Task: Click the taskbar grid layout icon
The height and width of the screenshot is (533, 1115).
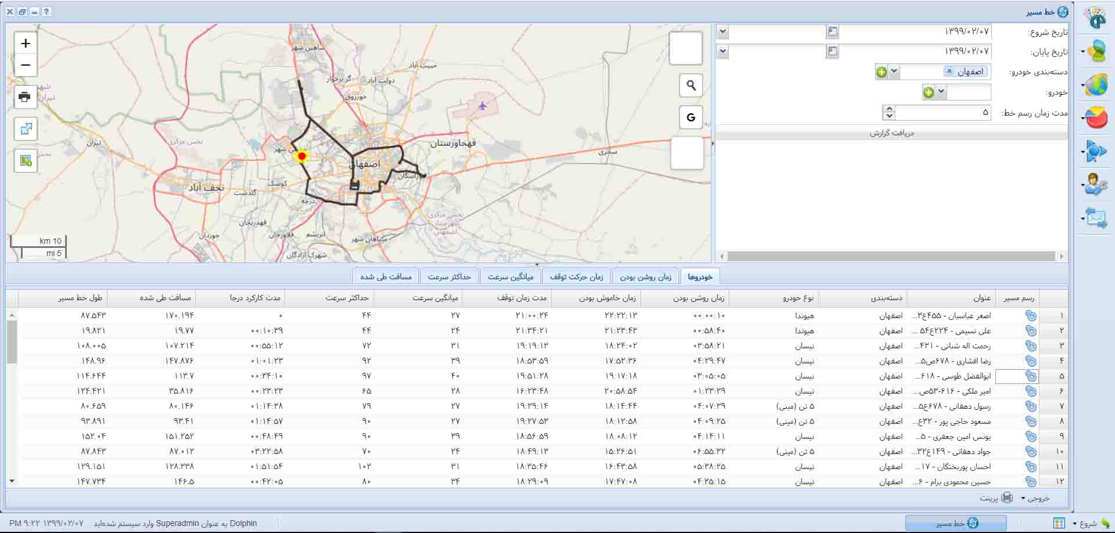Action: click(1059, 523)
